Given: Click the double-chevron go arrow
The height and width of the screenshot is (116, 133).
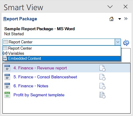Looking at the screenshot, I should [126, 19].
